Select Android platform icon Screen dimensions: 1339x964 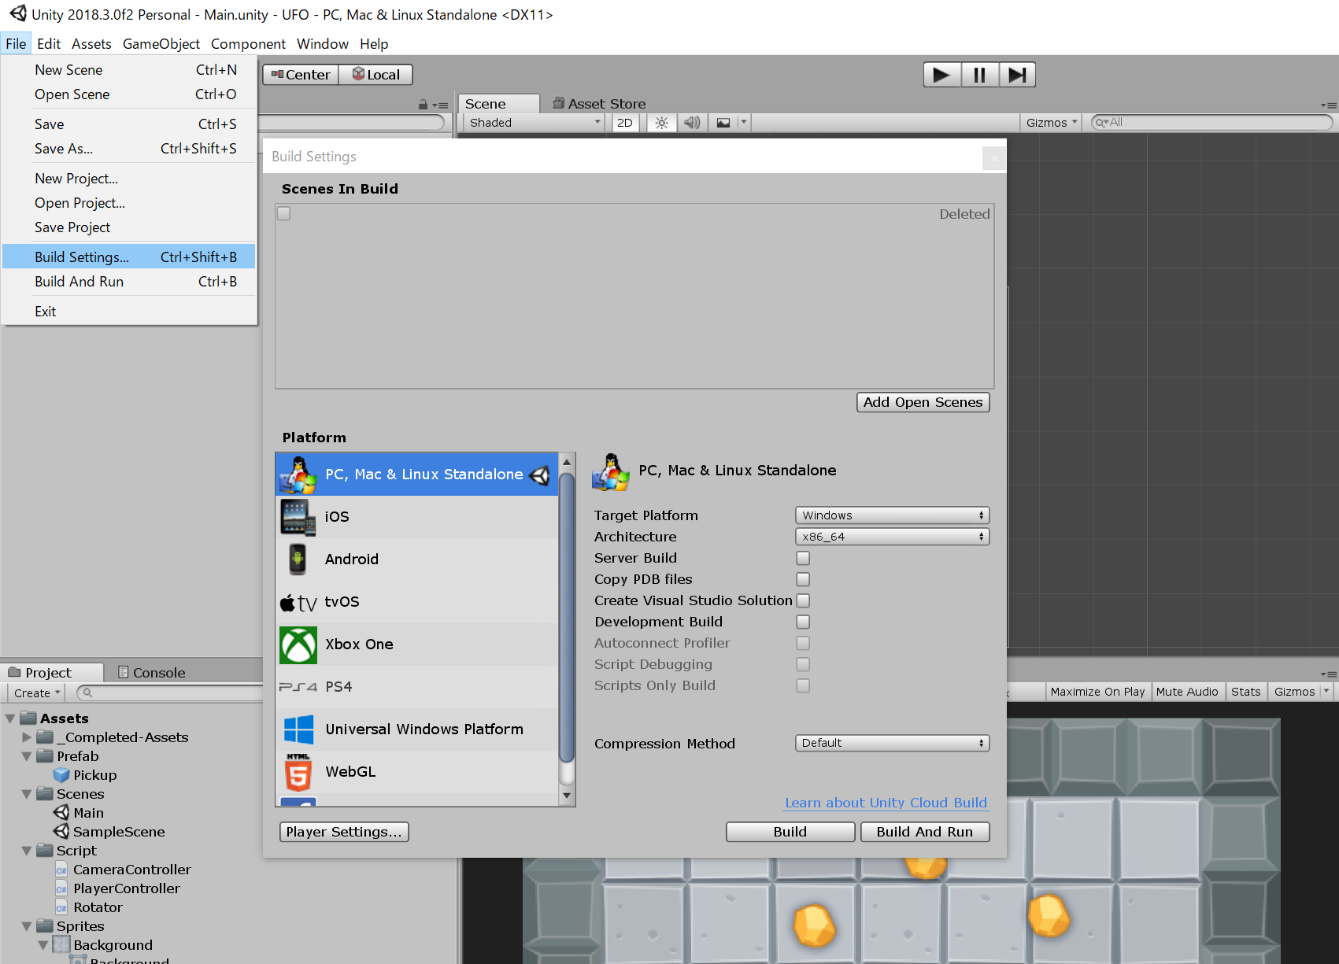point(298,560)
